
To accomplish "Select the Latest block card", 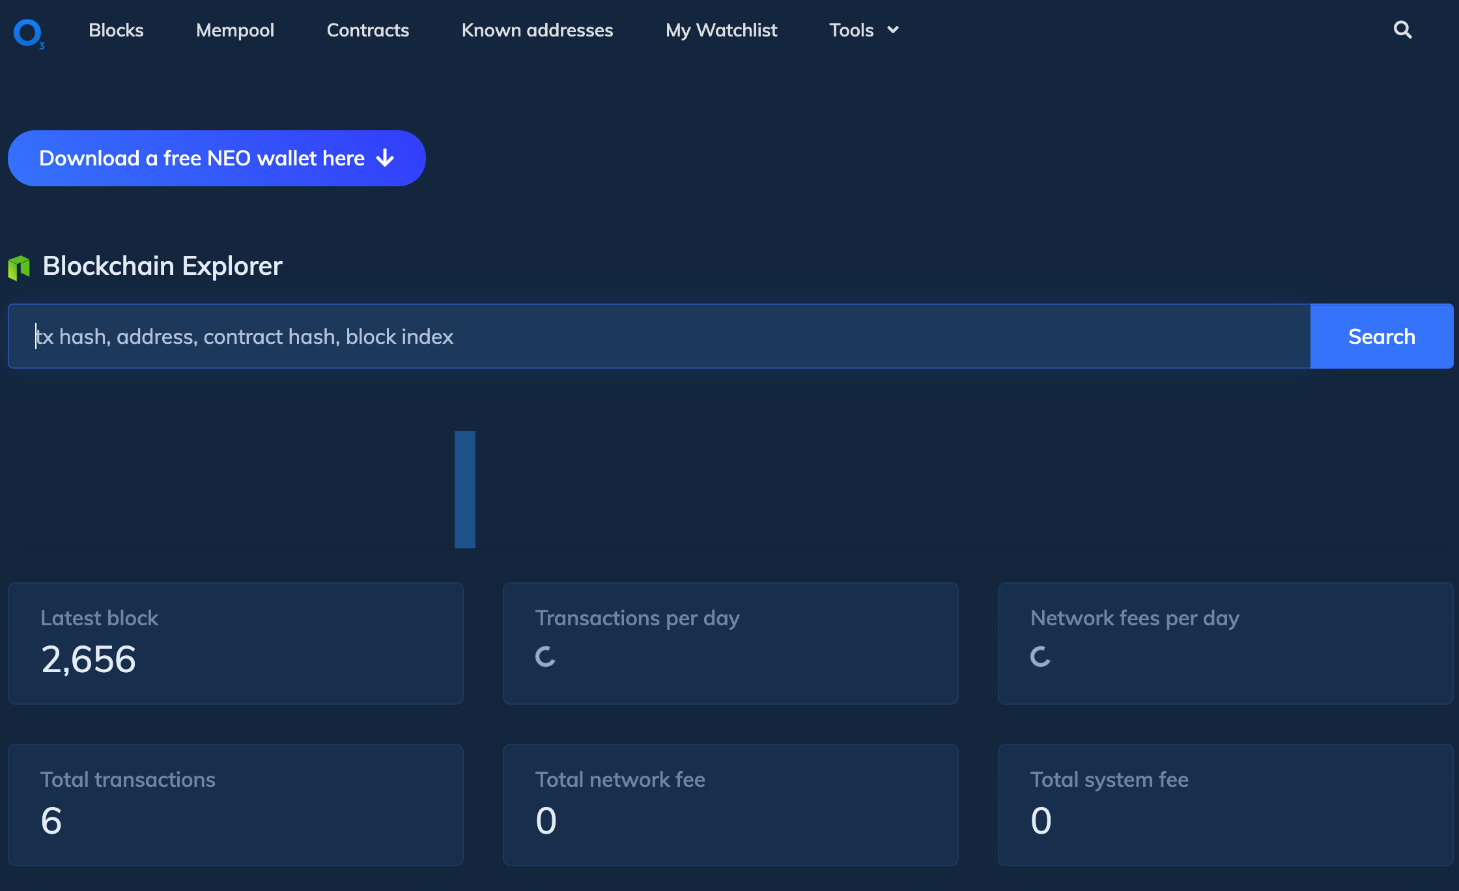I will (x=235, y=643).
